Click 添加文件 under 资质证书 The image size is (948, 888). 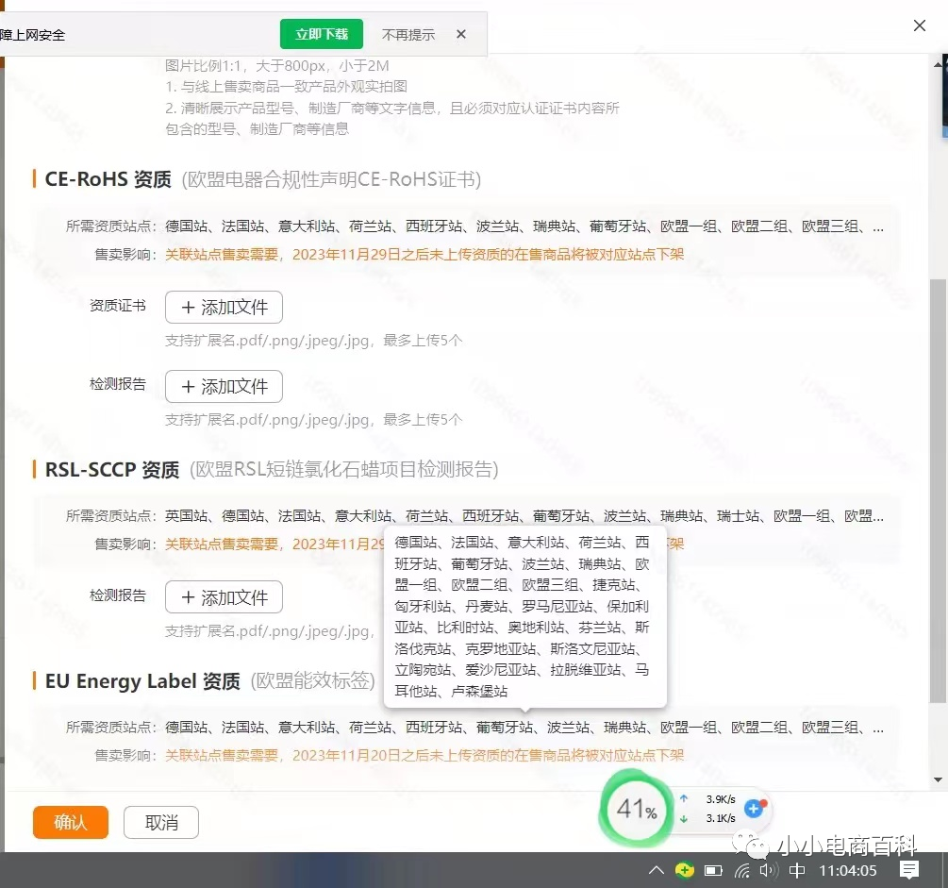223,307
